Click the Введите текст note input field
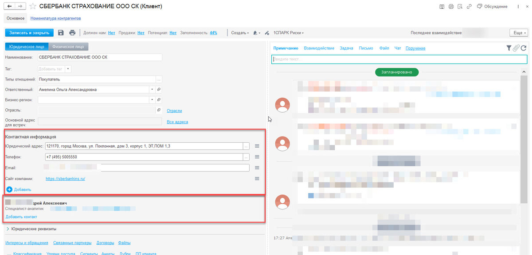Image resolution: width=532 pixels, height=255 pixels. point(399,59)
